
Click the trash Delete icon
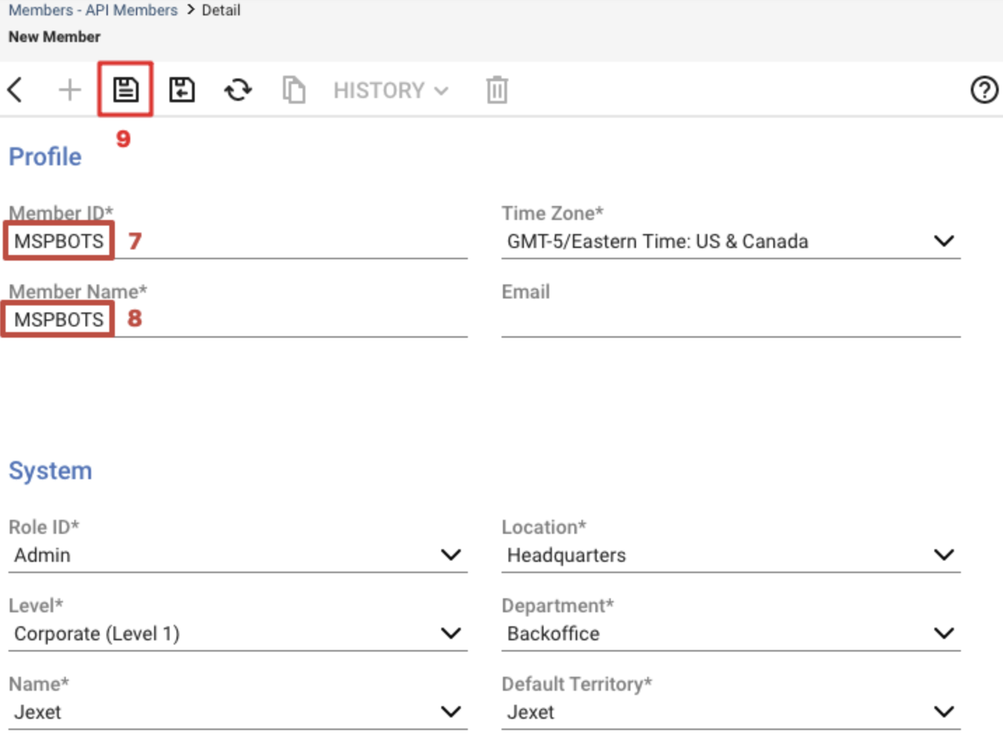coord(497,90)
